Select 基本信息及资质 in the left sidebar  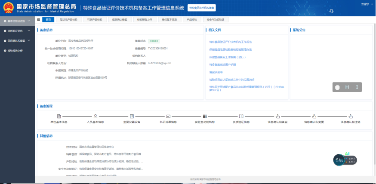(17, 21)
